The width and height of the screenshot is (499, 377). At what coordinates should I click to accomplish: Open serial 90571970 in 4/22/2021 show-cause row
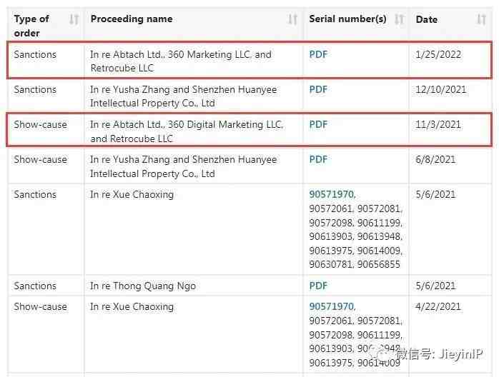(x=331, y=306)
